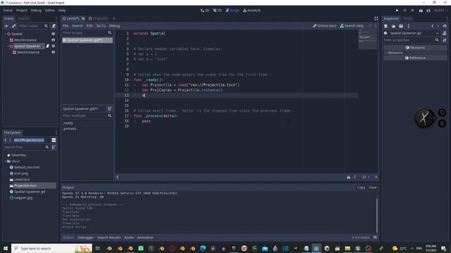The width and height of the screenshot is (451, 253).
Task: Open the GLES3 renderer dropdown
Action: click(x=440, y=11)
